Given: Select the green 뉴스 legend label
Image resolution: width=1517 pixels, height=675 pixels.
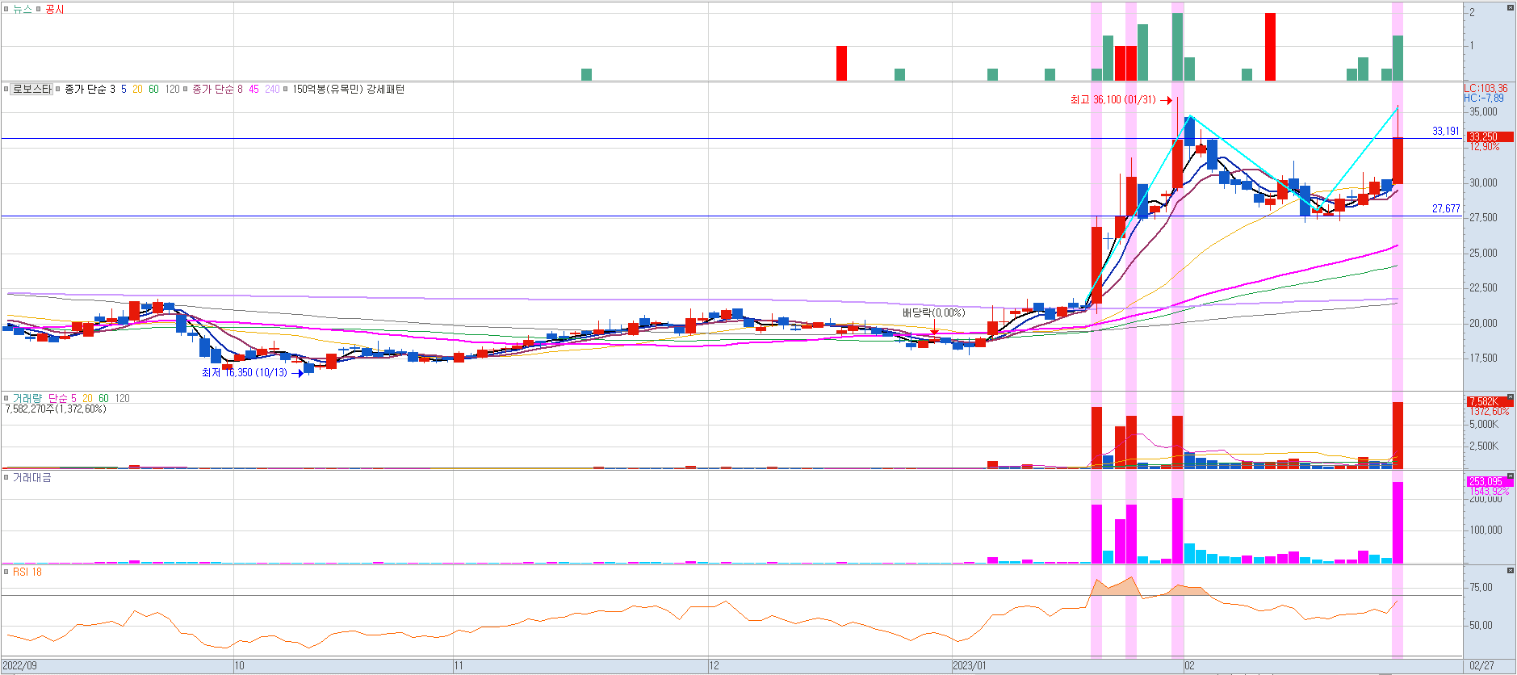Looking at the screenshot, I should (23, 9).
